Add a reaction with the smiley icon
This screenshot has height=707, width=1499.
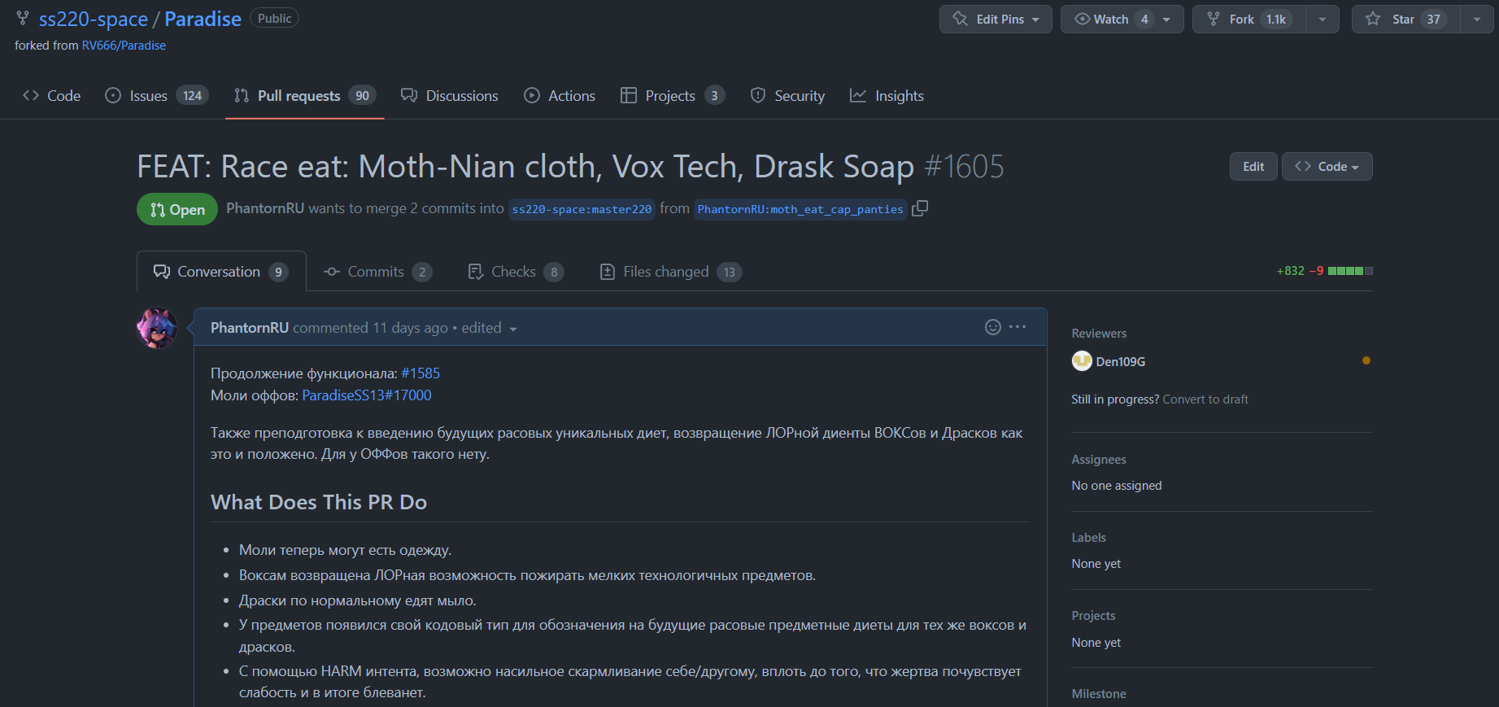tap(992, 327)
